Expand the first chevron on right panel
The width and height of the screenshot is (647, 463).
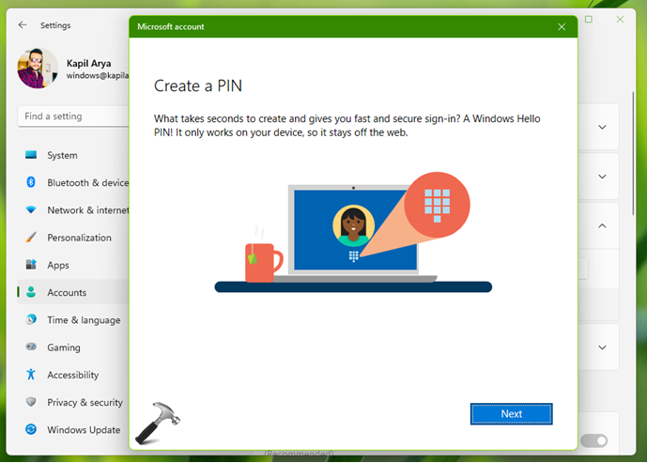pos(602,128)
